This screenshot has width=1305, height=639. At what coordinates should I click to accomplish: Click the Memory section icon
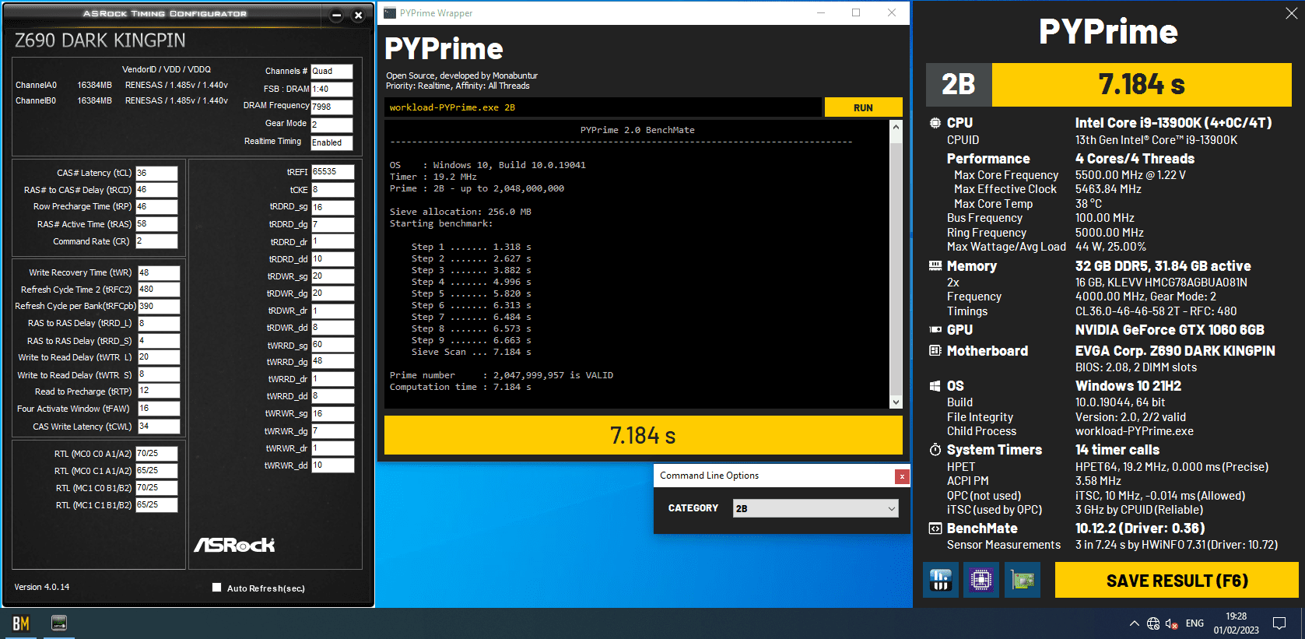(935, 266)
